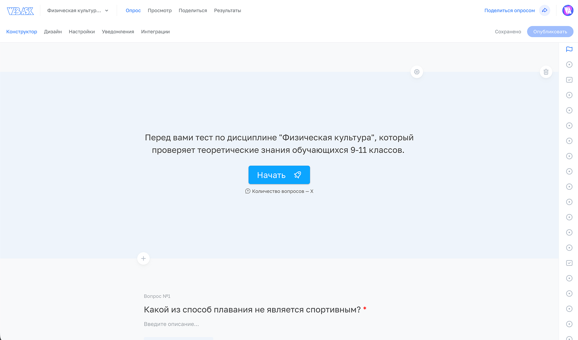Click the WebAsk logo
Viewport: 578px width, 340px height.
pos(20,11)
